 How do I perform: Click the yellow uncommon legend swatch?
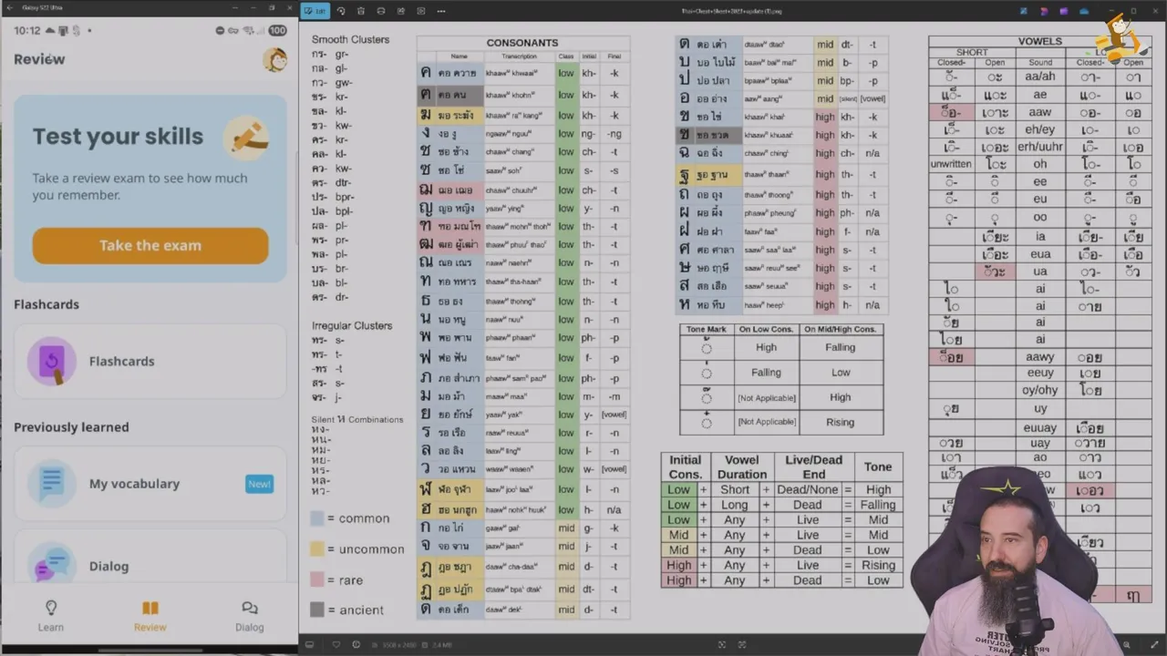click(x=317, y=549)
